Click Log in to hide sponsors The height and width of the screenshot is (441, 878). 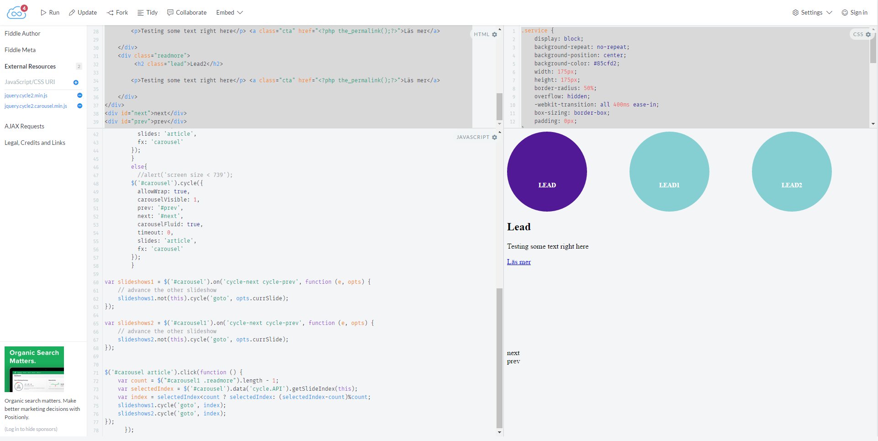[31, 429]
